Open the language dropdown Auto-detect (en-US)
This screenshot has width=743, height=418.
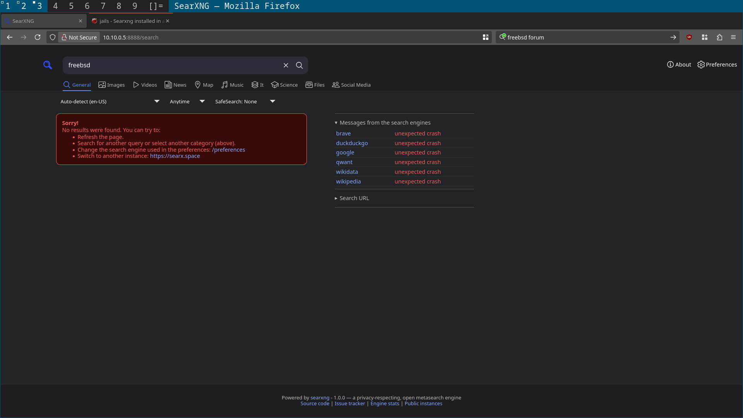110,101
